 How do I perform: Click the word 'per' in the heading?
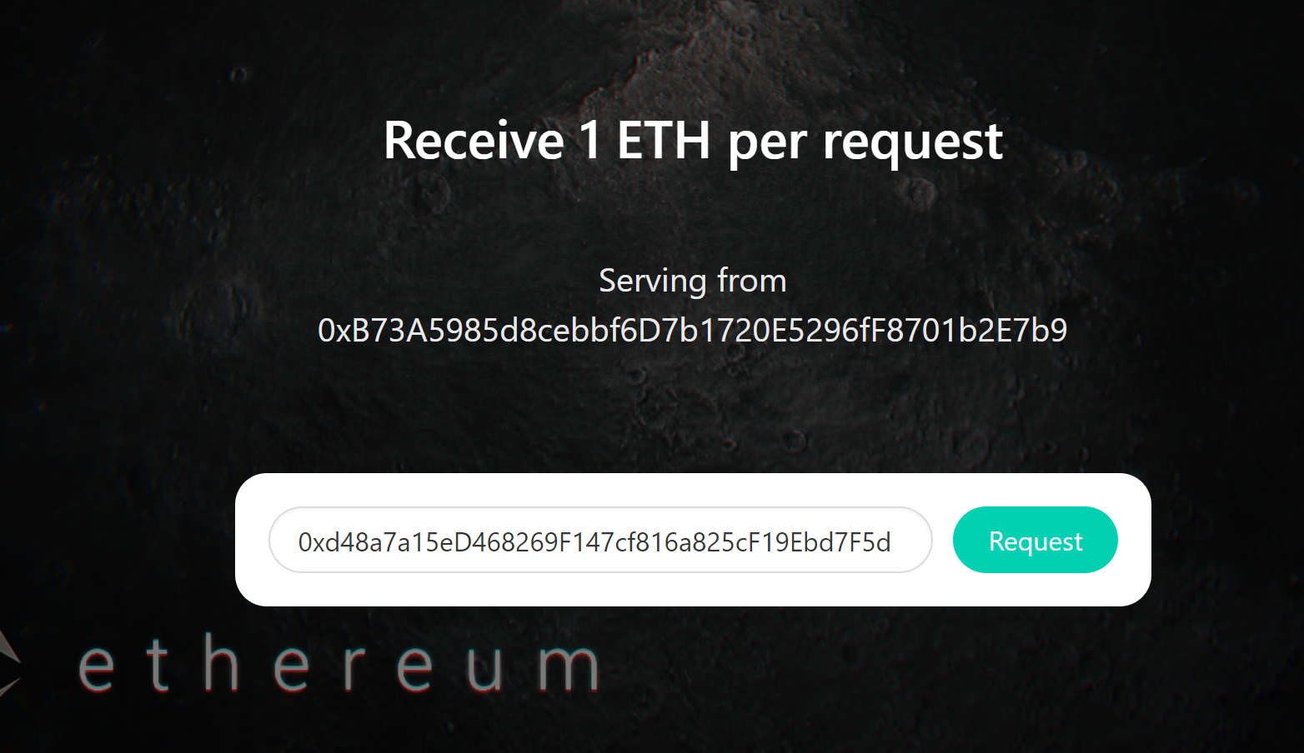click(766, 145)
